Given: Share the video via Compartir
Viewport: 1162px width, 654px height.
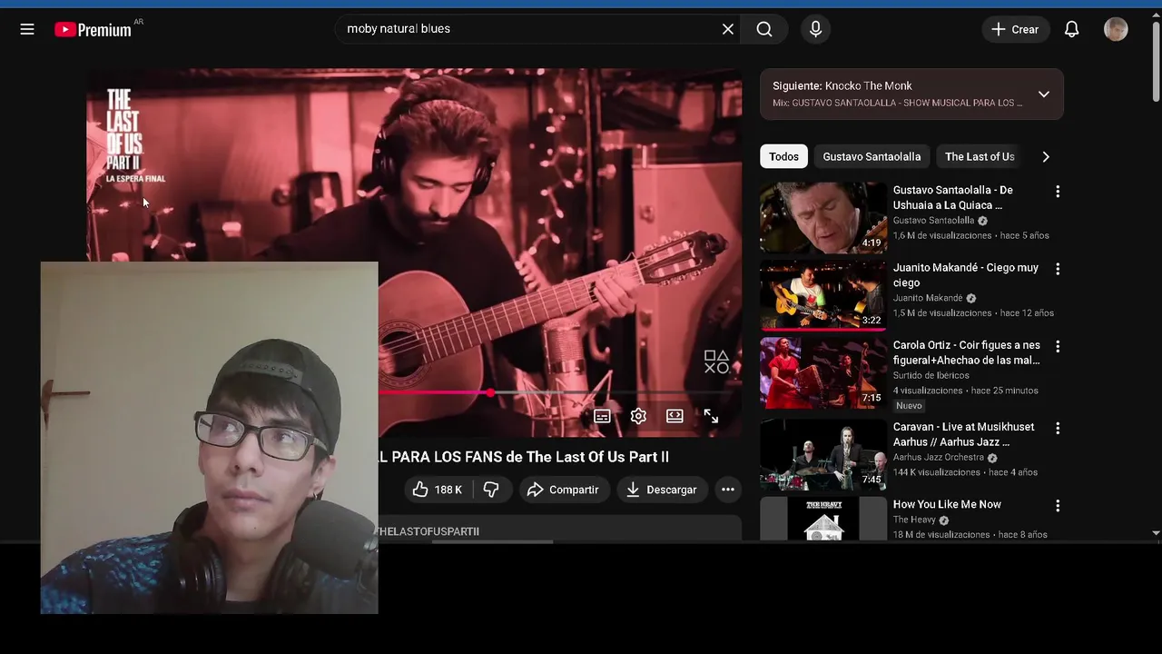Looking at the screenshot, I should [563, 490].
